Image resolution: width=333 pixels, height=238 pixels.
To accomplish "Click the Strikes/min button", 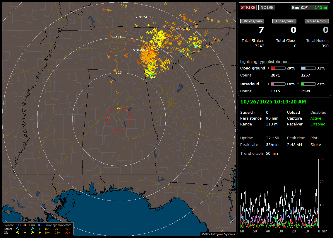I will tap(252, 21).
